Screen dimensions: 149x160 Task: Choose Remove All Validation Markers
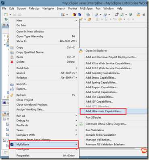105,145
